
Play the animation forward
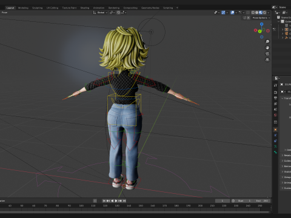(116, 201)
